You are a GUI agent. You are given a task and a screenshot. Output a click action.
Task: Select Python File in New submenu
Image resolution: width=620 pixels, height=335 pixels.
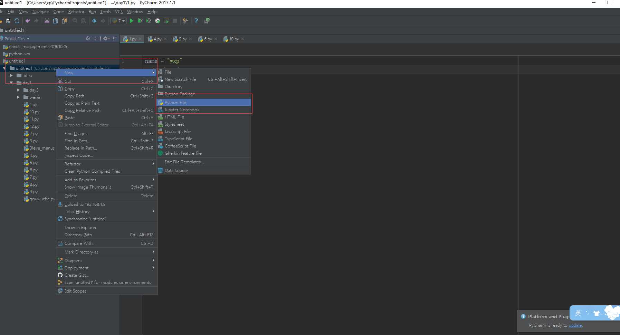204,102
